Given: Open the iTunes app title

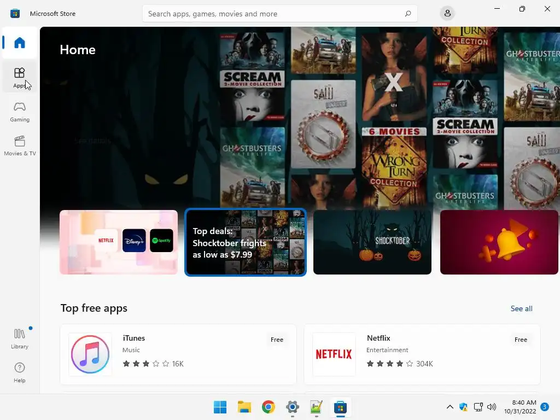Looking at the screenshot, I should 134,338.
